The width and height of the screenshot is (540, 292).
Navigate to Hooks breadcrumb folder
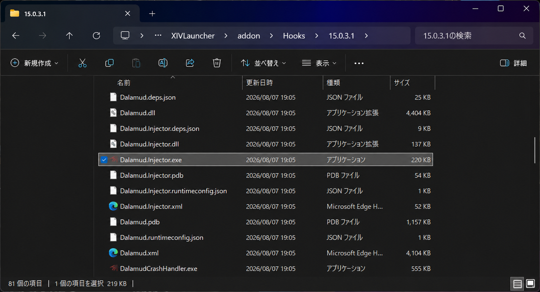(294, 36)
